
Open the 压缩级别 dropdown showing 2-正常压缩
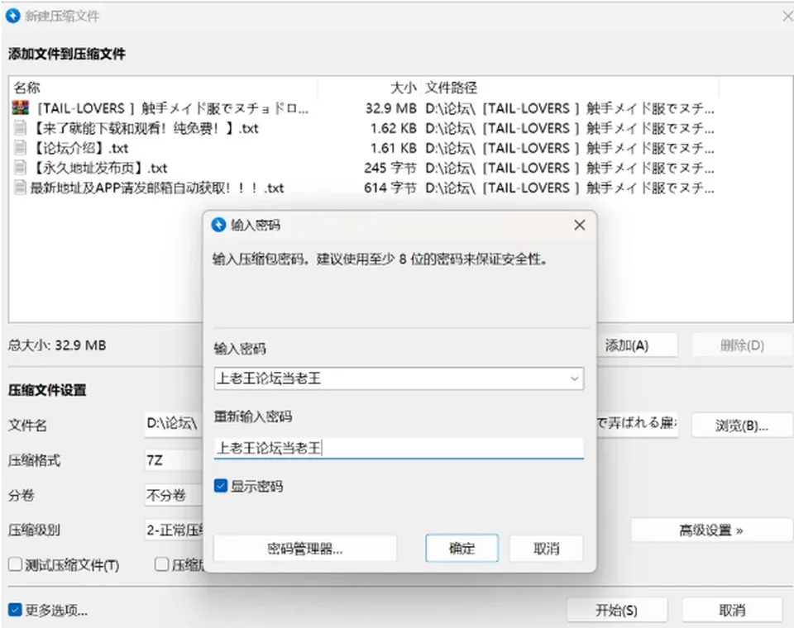click(174, 530)
